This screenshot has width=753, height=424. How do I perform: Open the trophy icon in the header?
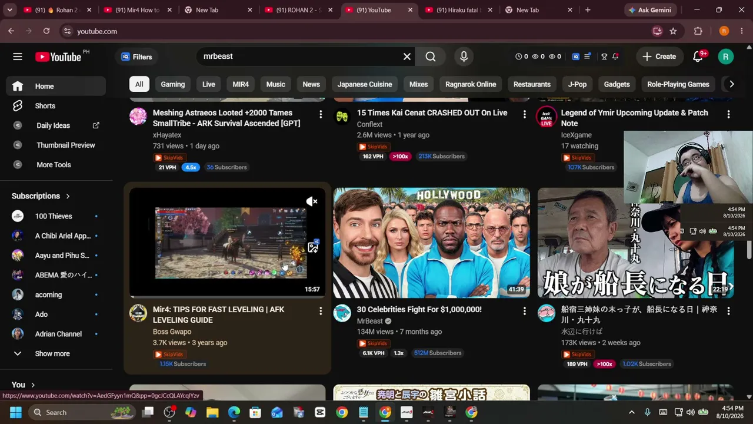coord(604,57)
